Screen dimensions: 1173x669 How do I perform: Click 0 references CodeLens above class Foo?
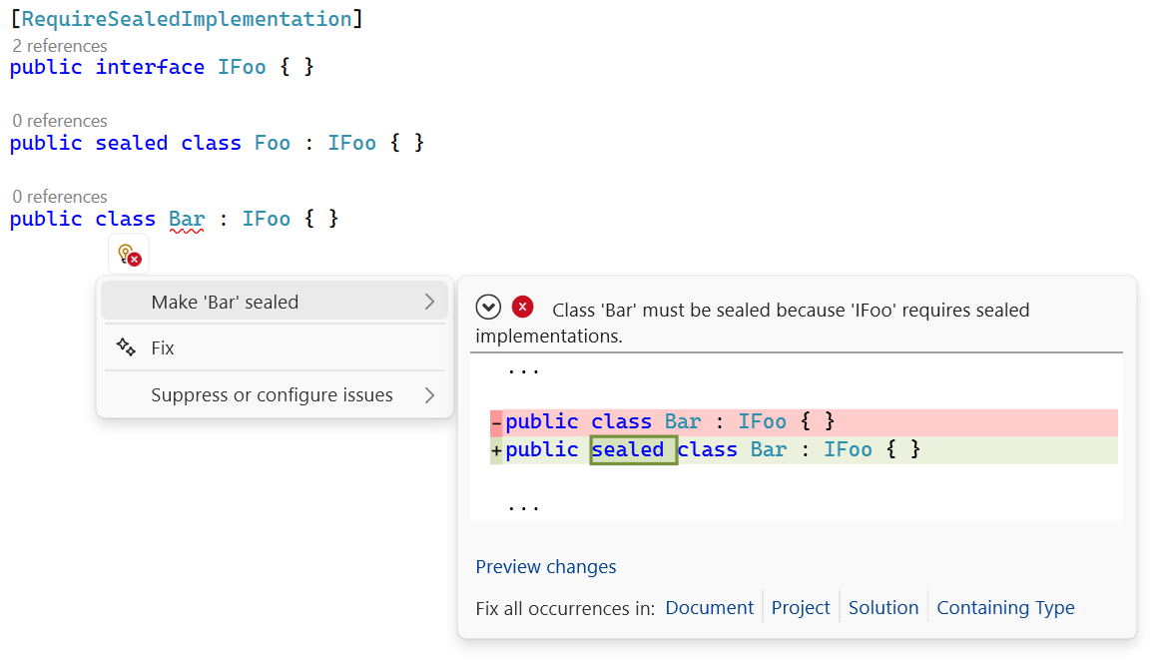(x=60, y=121)
